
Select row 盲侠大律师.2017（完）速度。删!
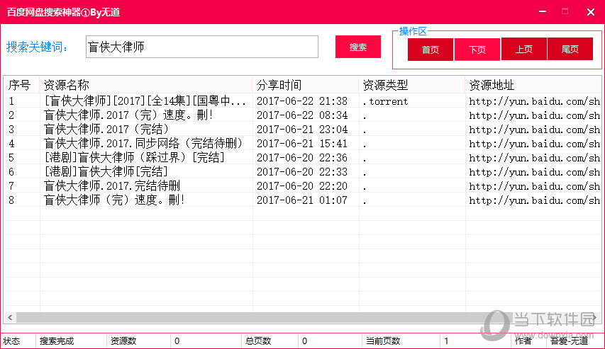(302, 115)
